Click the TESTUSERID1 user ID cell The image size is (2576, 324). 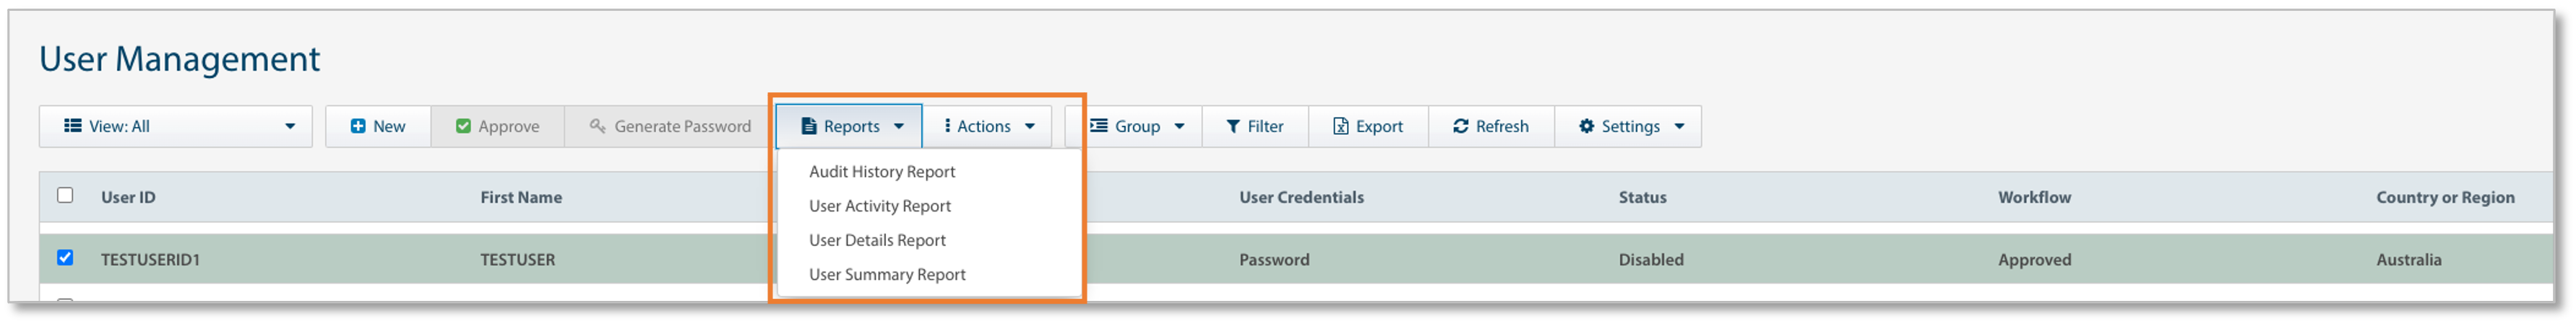coord(150,260)
